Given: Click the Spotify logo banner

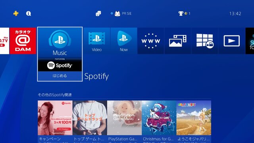Looking at the screenshot, I should click(x=60, y=65).
